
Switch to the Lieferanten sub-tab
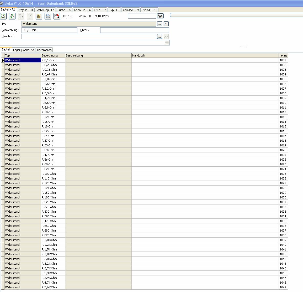[44, 50]
